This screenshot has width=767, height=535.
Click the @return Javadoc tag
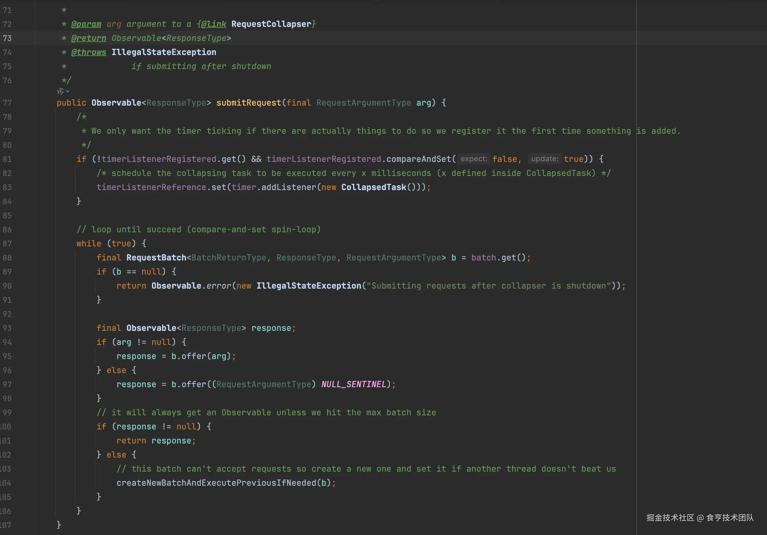pos(88,38)
